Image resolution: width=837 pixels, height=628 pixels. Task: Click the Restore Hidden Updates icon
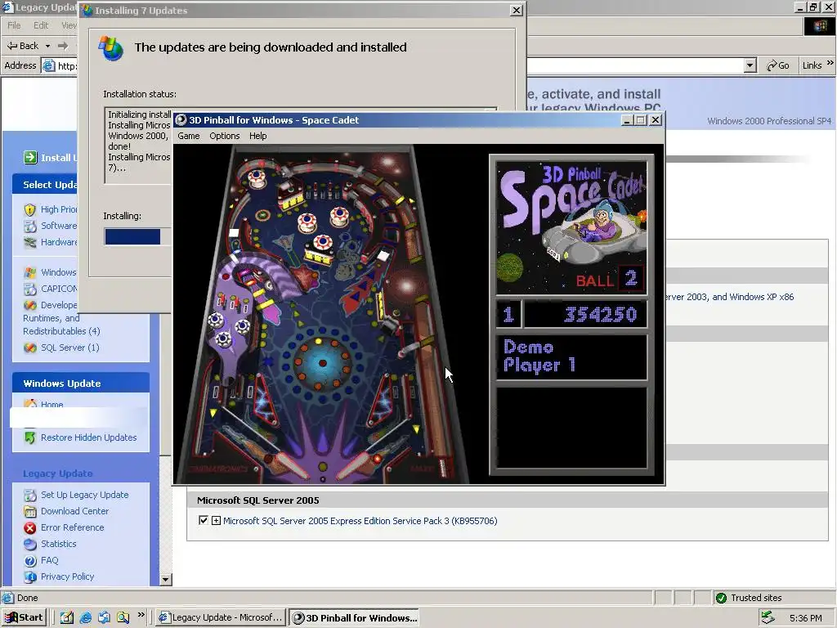[30, 437]
